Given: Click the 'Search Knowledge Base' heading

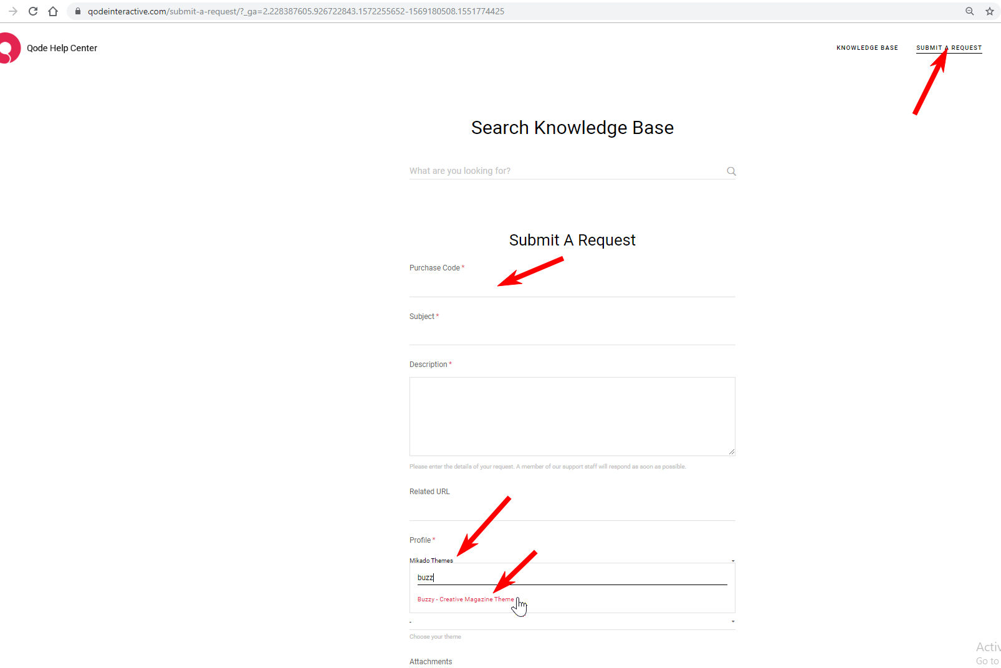Looking at the screenshot, I should click(572, 128).
